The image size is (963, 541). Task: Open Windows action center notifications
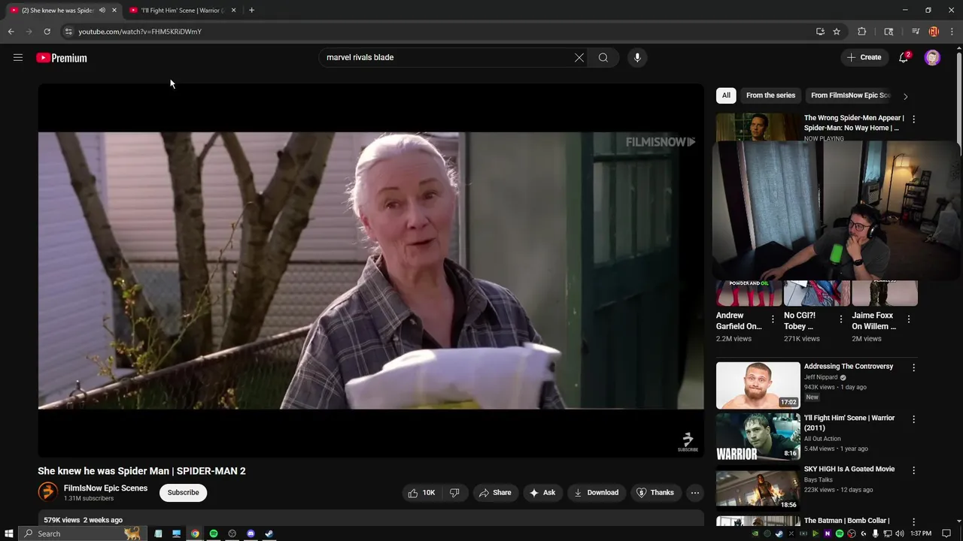coord(946,533)
